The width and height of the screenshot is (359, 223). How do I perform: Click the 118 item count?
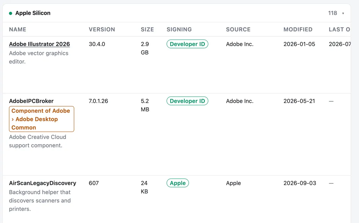tap(332, 13)
